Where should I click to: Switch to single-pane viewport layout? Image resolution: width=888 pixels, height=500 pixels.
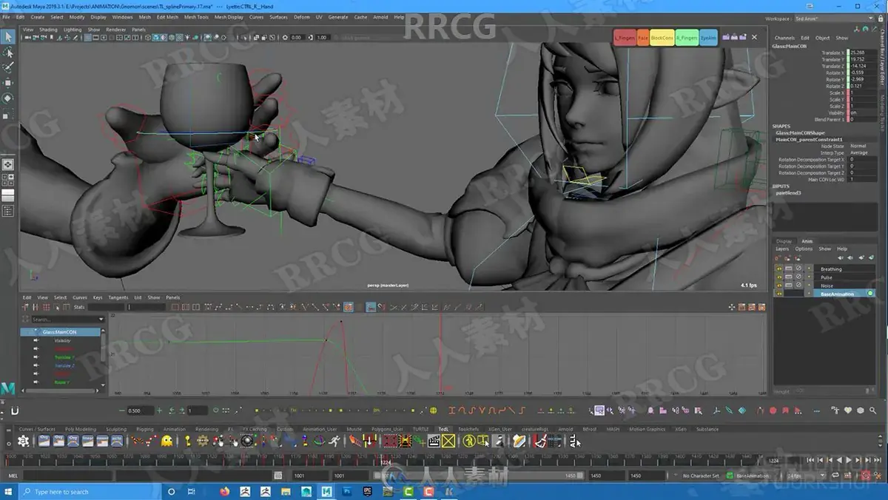coord(8,164)
